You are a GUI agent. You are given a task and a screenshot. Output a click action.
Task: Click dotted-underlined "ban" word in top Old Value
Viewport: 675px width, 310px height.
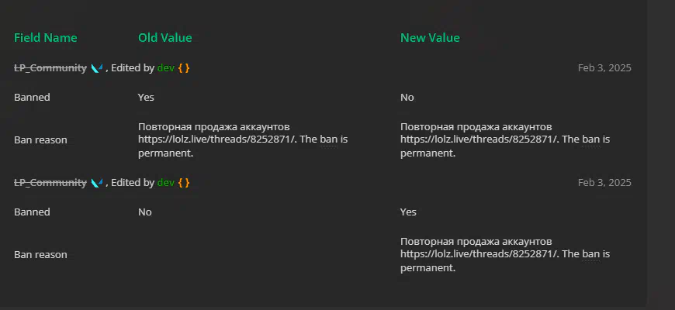tap(328, 139)
